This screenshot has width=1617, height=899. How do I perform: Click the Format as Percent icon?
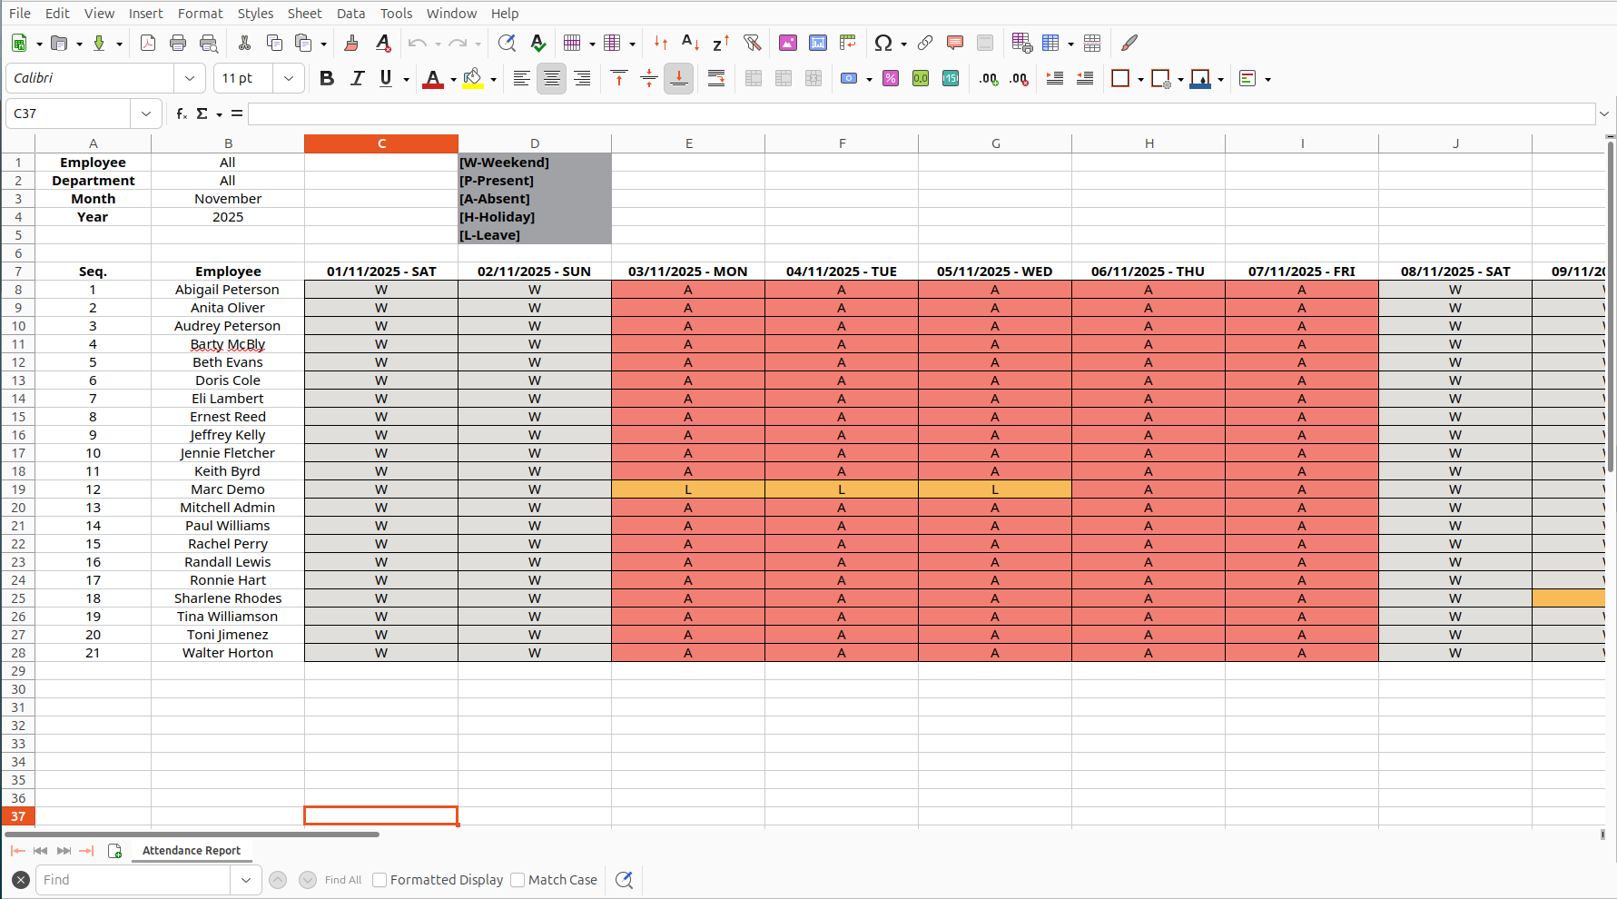pyautogui.click(x=891, y=79)
